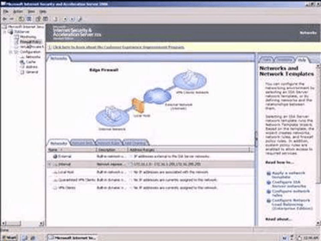Open the Templates tab in the right pane
321x241 pixels.
click(285, 60)
